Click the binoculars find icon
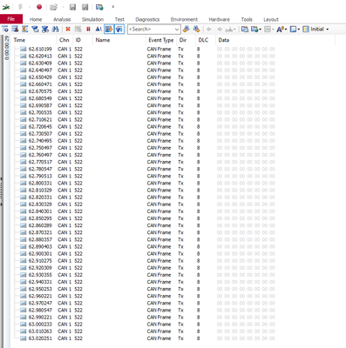Screen dimensions: 346x348 click(55, 29)
